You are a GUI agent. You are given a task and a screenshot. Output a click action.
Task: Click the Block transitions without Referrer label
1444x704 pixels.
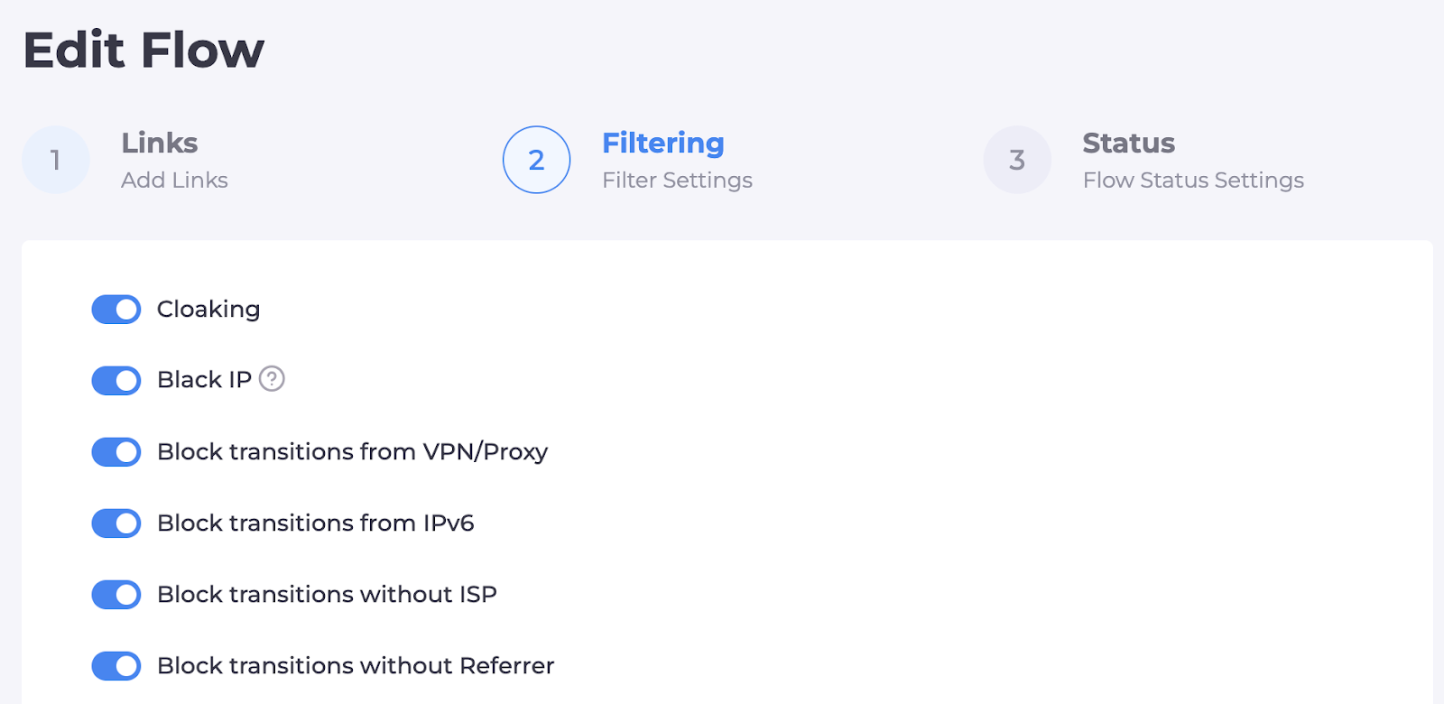tap(356, 666)
